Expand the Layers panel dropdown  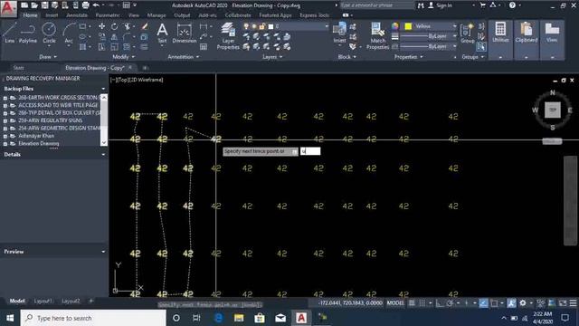(x=272, y=57)
